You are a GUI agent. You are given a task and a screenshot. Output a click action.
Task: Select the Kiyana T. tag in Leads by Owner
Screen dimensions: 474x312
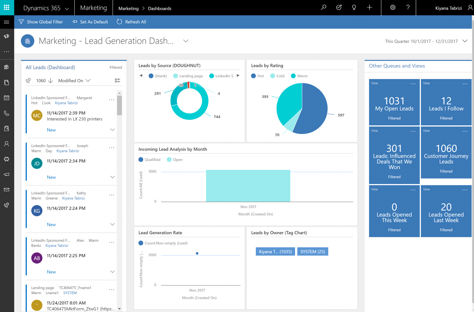click(275, 251)
